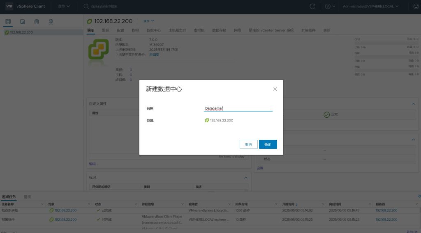Open the Object column filter dropdown
The image size is (421, 233).
coord(89,204)
